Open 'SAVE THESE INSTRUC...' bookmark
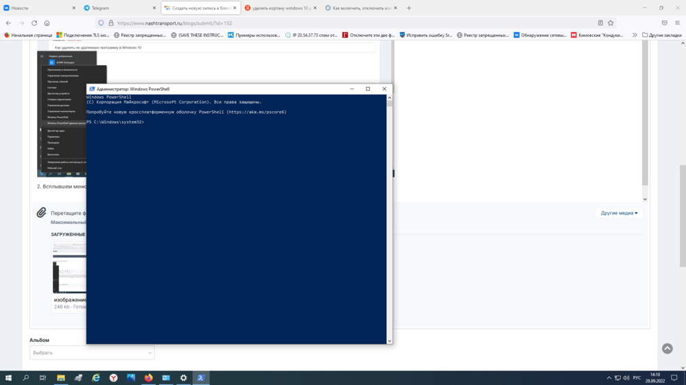The width and height of the screenshot is (686, 385). tap(198, 35)
